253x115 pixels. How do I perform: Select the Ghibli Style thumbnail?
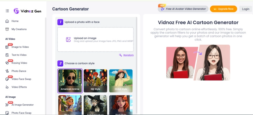click(x=121, y=81)
